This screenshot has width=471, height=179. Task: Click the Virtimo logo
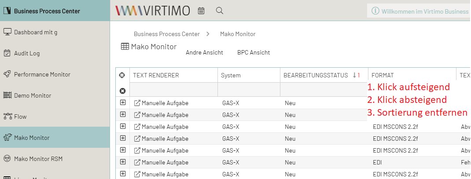pyautogui.click(x=152, y=11)
